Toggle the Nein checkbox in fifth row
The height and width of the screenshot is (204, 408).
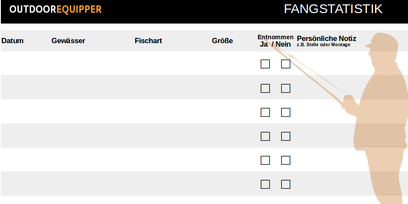tap(286, 160)
